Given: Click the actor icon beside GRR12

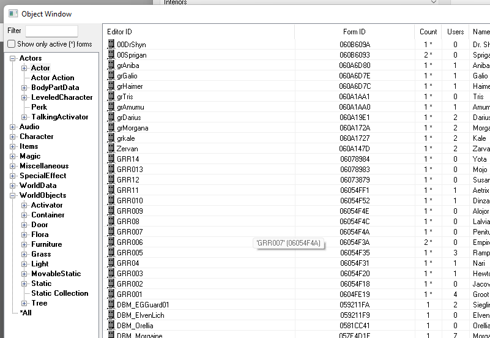Looking at the screenshot, I should (x=111, y=179).
